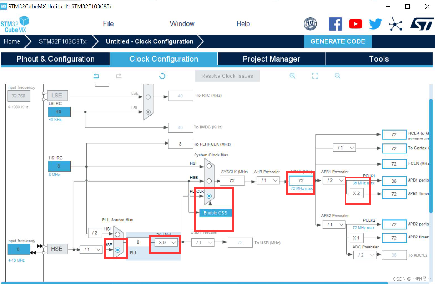Go to Home in the breadcrumb

click(12, 41)
